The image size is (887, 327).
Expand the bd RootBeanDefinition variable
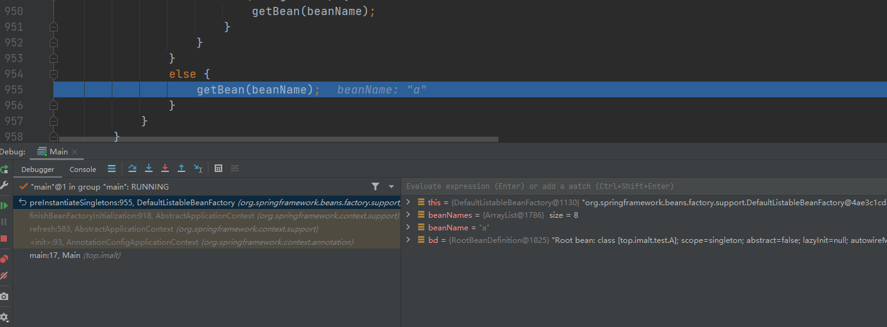(x=408, y=240)
